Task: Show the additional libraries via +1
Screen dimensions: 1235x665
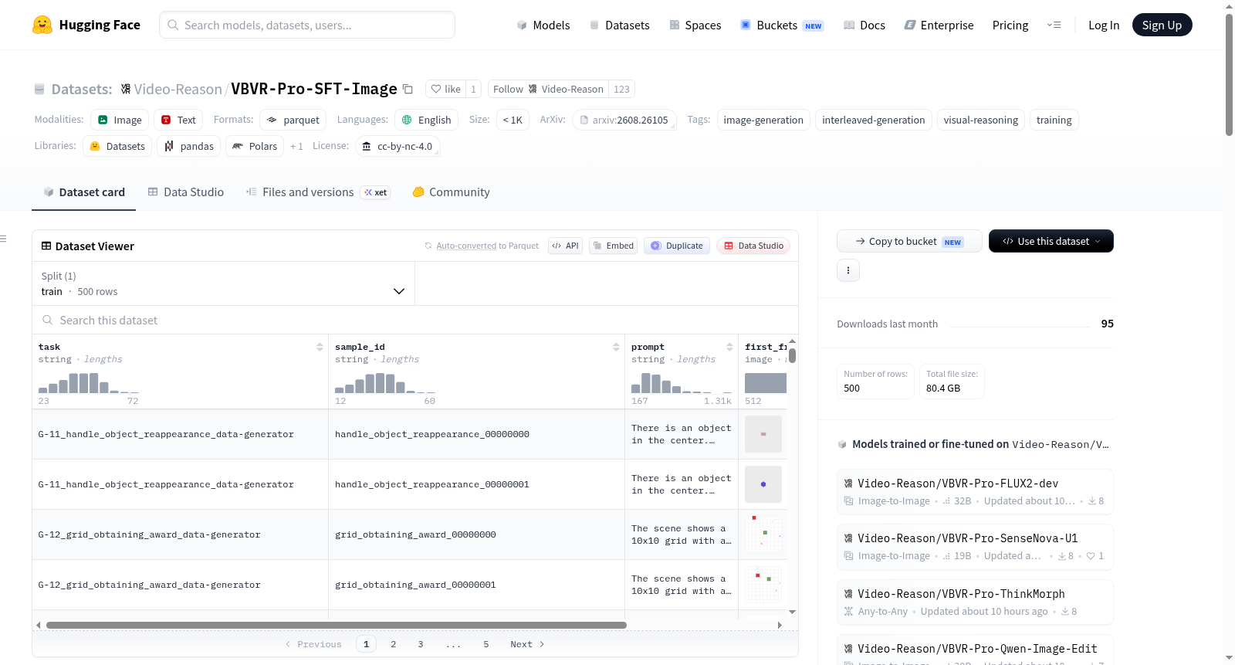Action: 296,146
